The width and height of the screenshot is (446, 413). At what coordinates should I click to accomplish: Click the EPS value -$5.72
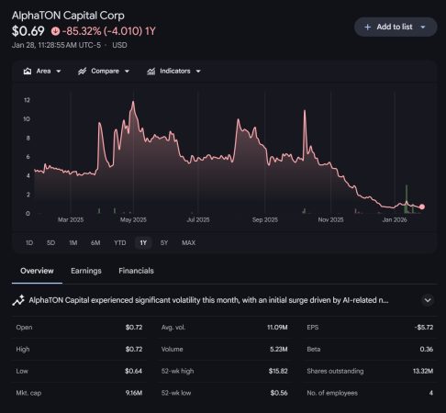[x=424, y=328]
